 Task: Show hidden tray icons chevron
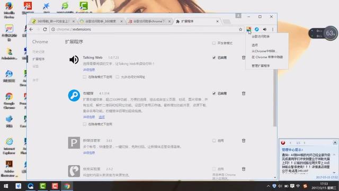click(x=269, y=186)
